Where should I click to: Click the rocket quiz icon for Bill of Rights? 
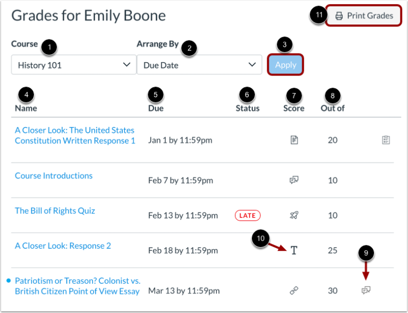[x=294, y=215]
